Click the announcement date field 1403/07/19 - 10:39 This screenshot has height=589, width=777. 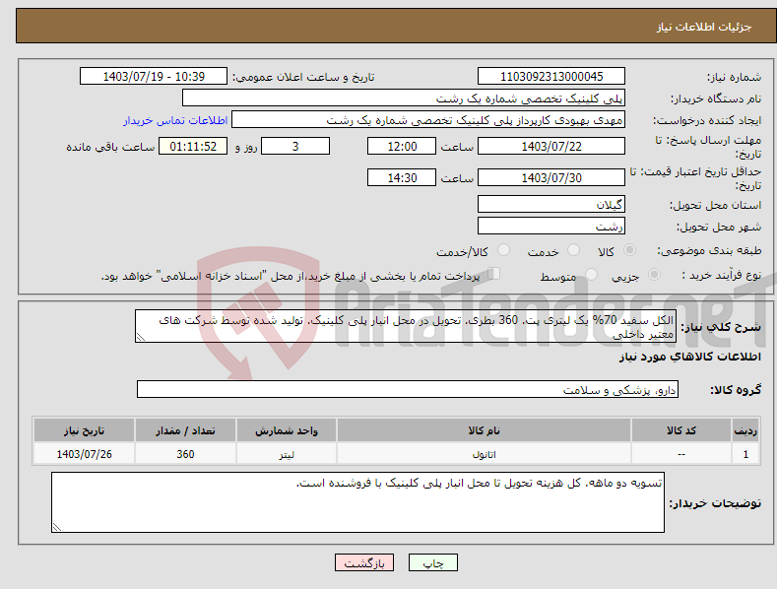pyautogui.click(x=154, y=77)
